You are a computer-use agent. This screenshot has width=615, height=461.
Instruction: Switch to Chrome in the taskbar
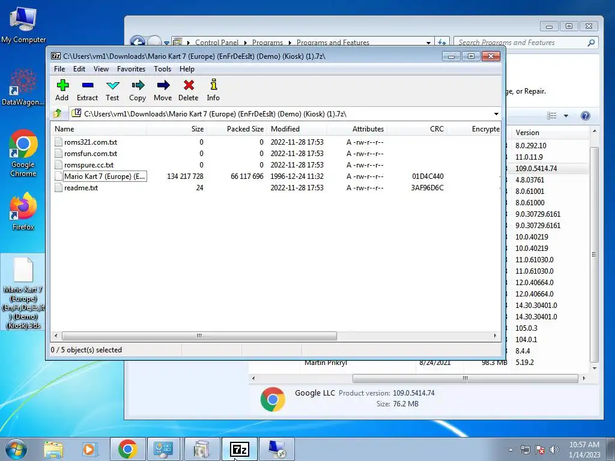(127, 449)
